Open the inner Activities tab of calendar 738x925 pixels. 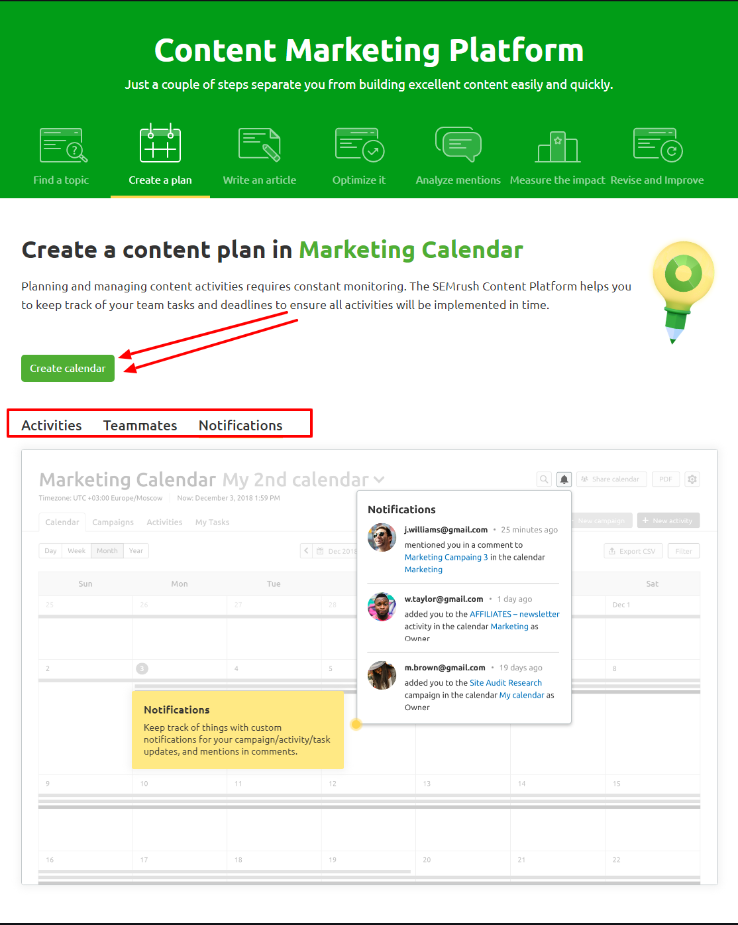[x=164, y=523]
